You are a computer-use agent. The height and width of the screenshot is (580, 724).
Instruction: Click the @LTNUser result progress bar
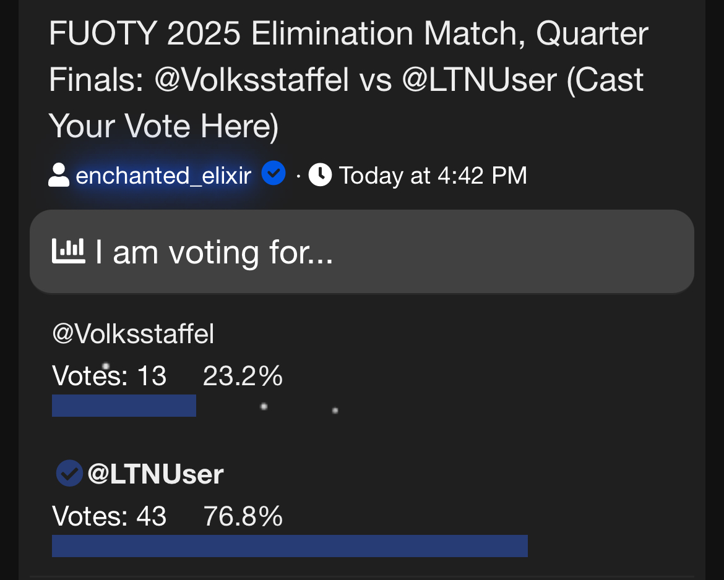point(290,546)
